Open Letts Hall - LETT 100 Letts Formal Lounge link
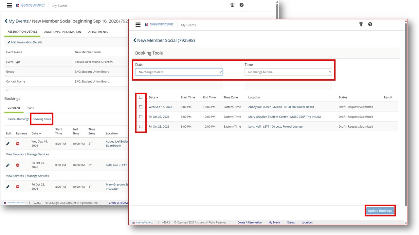The width and height of the screenshot is (419, 235). pos(275,127)
